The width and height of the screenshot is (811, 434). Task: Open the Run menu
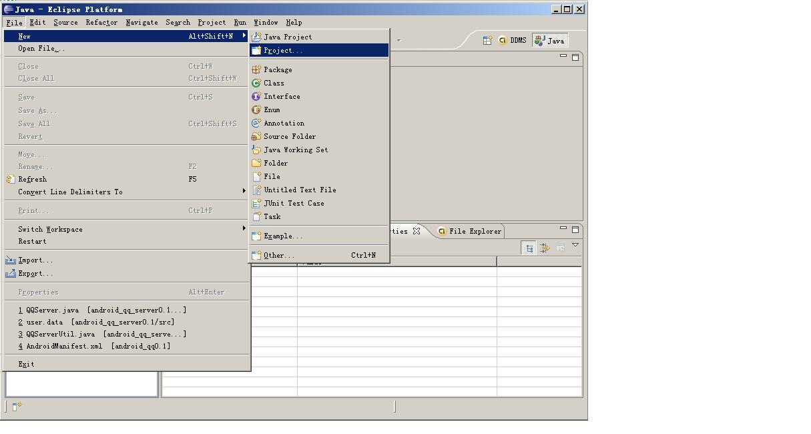pos(240,22)
